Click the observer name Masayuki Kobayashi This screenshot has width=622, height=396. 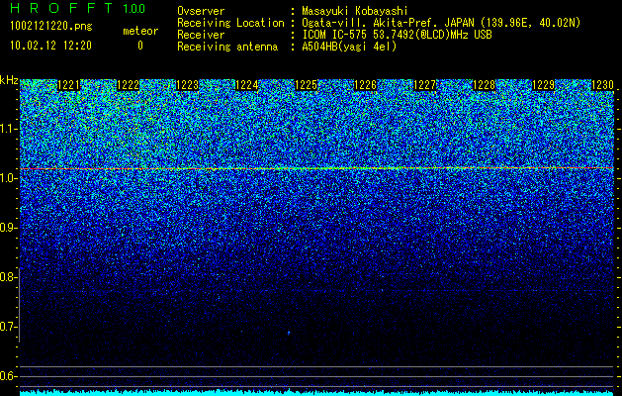(355, 11)
